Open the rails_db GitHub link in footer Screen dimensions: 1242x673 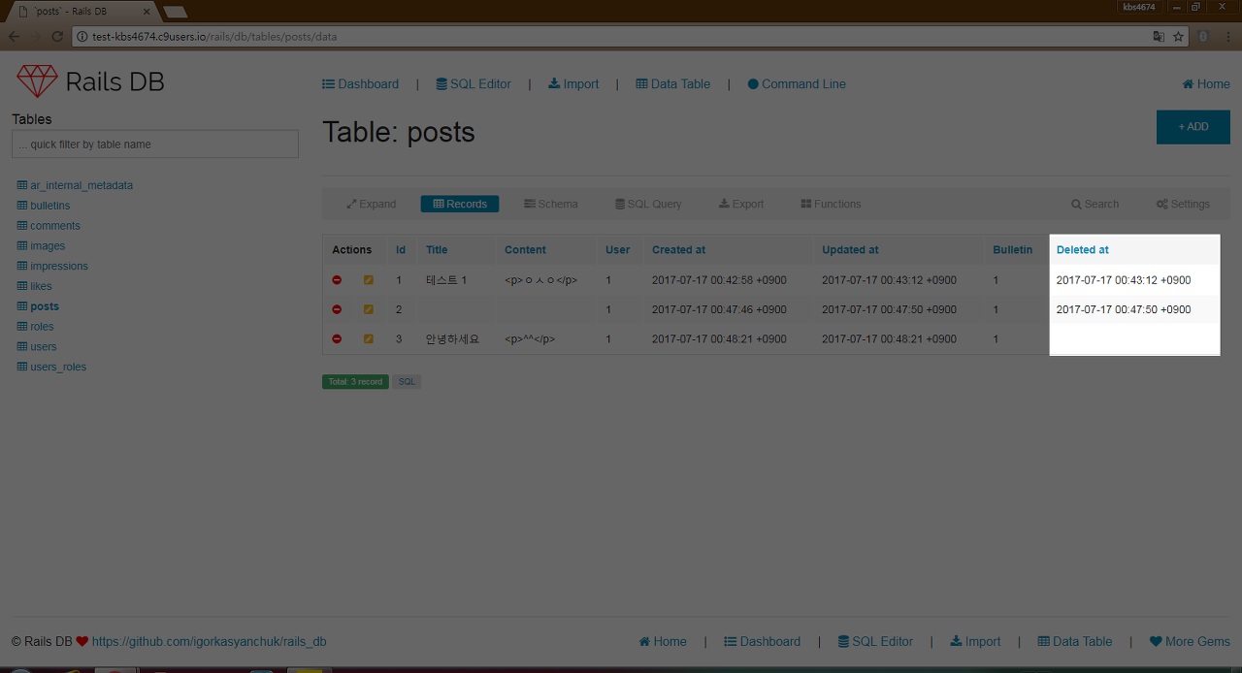click(x=209, y=642)
